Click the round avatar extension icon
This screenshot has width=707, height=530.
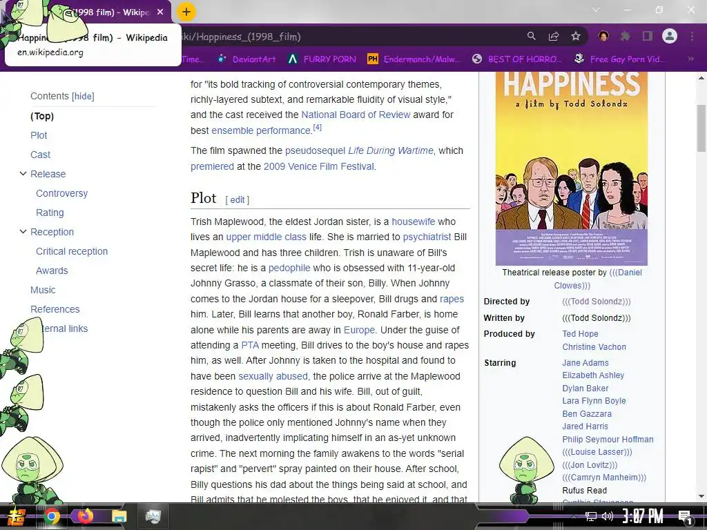[x=603, y=36]
